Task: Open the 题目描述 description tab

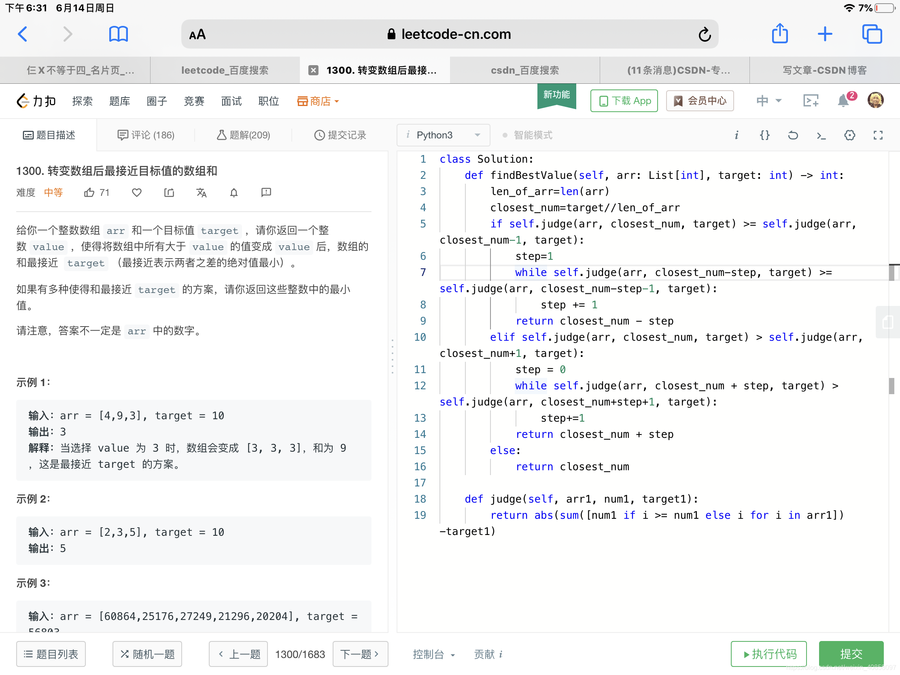Action: click(49, 135)
